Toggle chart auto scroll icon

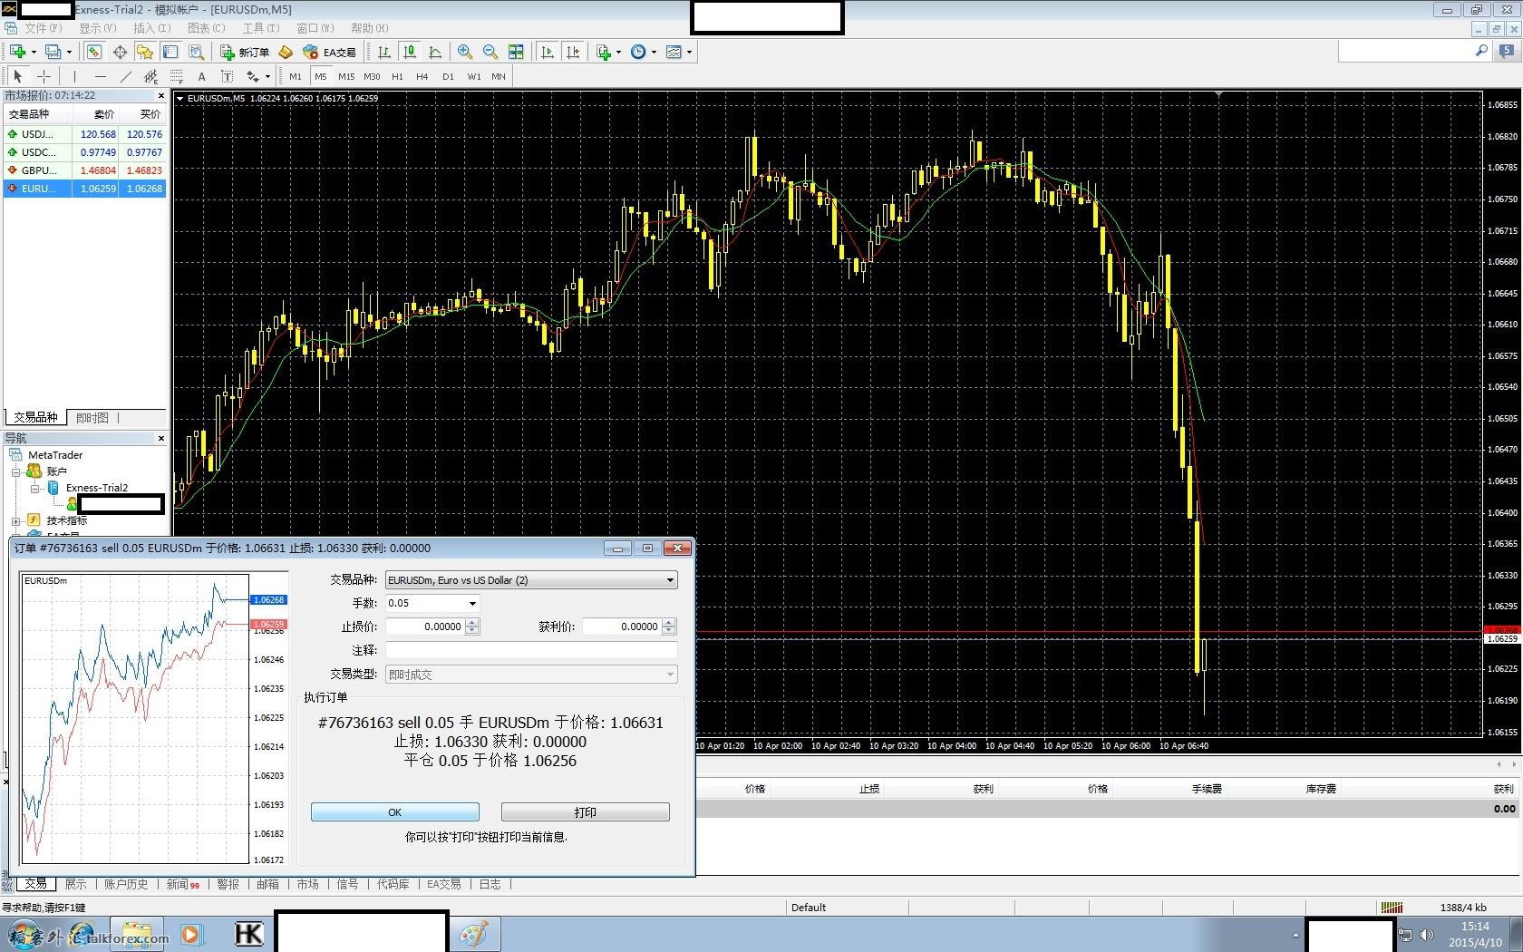point(548,52)
